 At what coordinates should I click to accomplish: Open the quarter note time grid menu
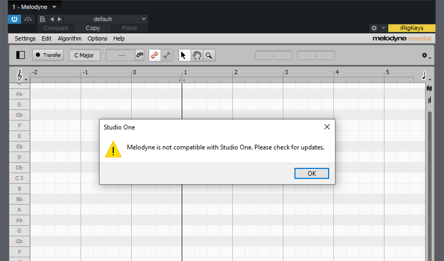pos(426,75)
